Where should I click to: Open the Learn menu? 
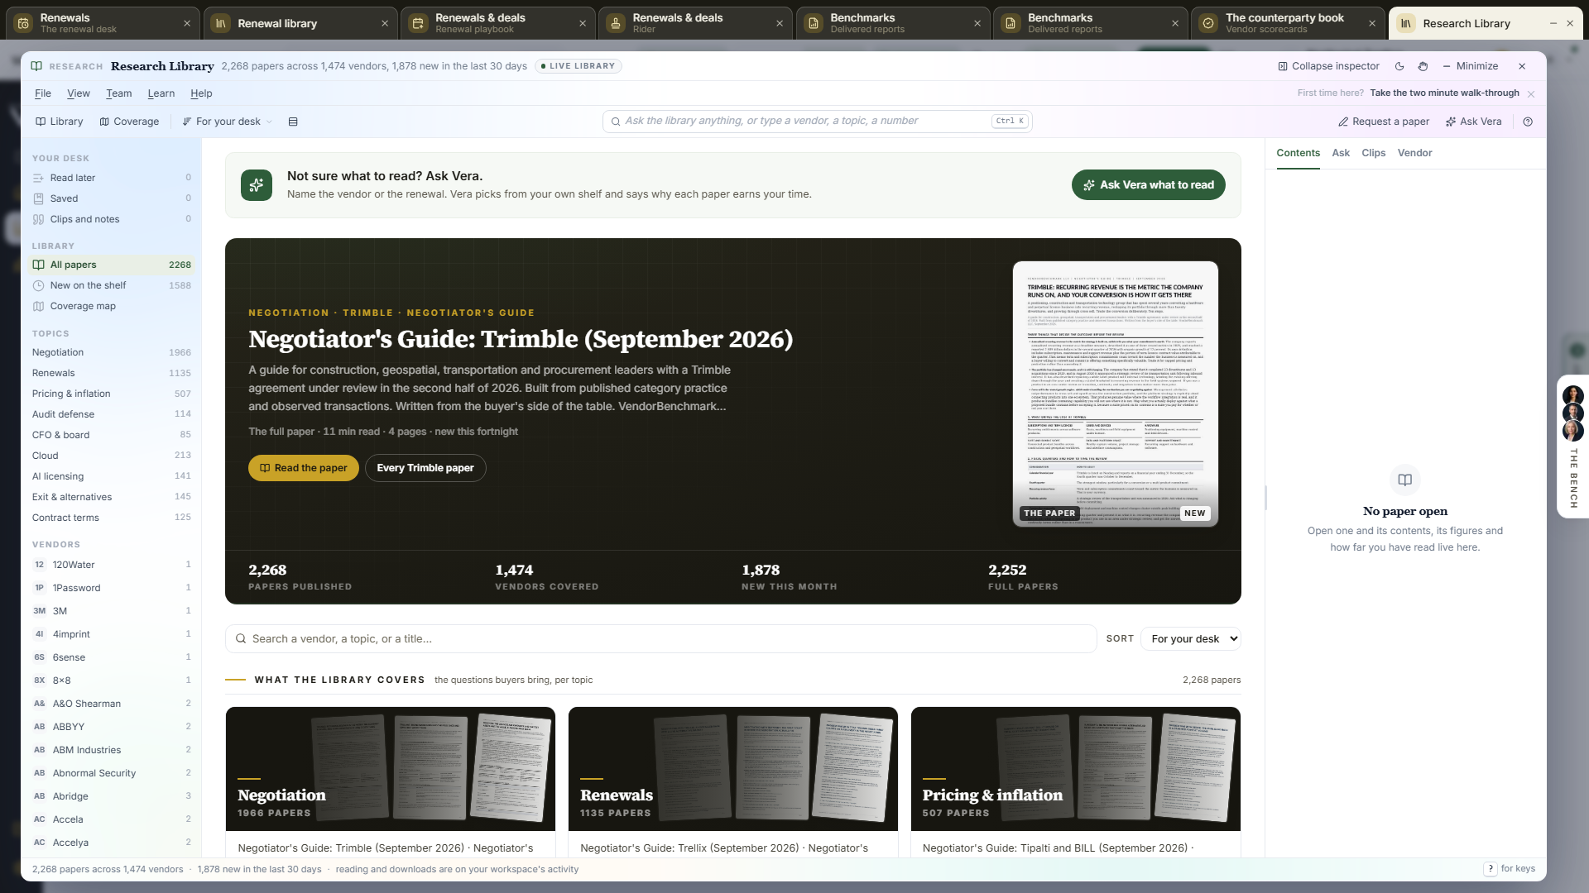161,93
